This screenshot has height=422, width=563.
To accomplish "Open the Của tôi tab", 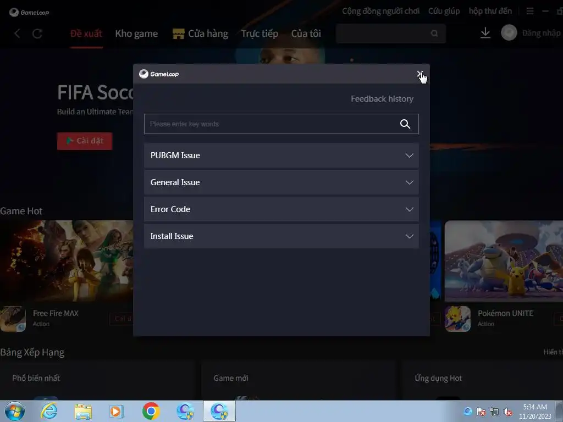I will click(306, 34).
